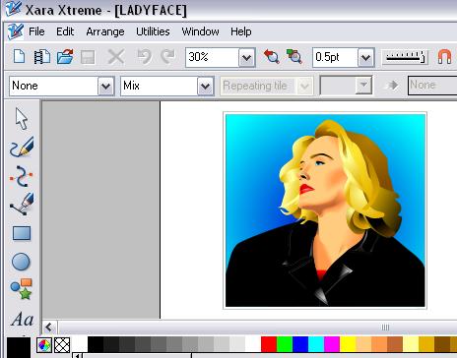Select the Freehand and Brush tool
Screen dimensions: 457x358
pyautogui.click(x=22, y=147)
